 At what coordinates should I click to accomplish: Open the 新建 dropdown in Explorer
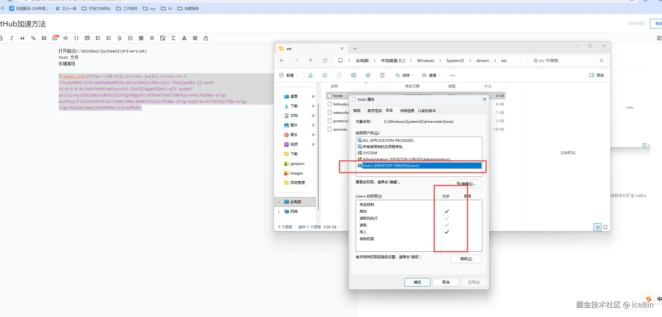click(x=288, y=75)
